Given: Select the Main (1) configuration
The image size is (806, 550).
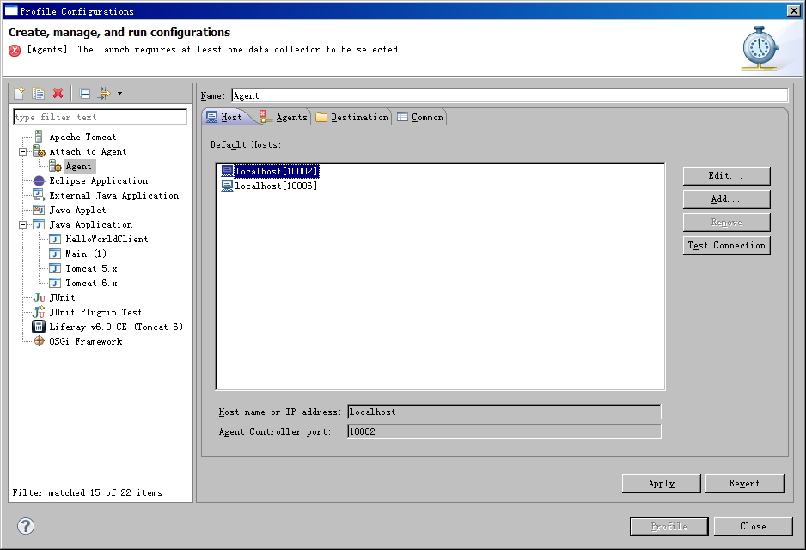Looking at the screenshot, I should point(86,254).
